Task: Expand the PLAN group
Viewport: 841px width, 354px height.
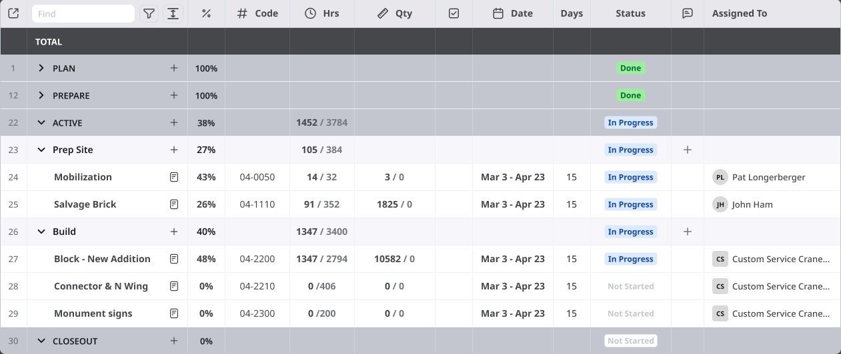Action: (41, 68)
